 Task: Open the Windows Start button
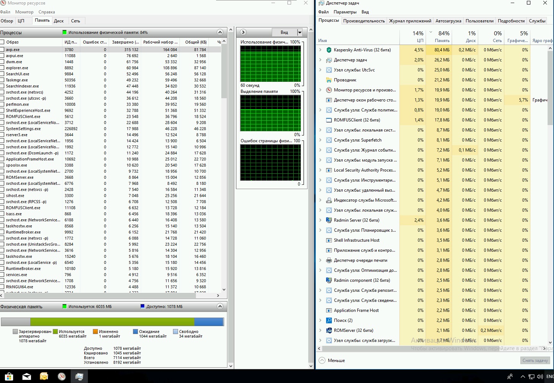pos(9,376)
